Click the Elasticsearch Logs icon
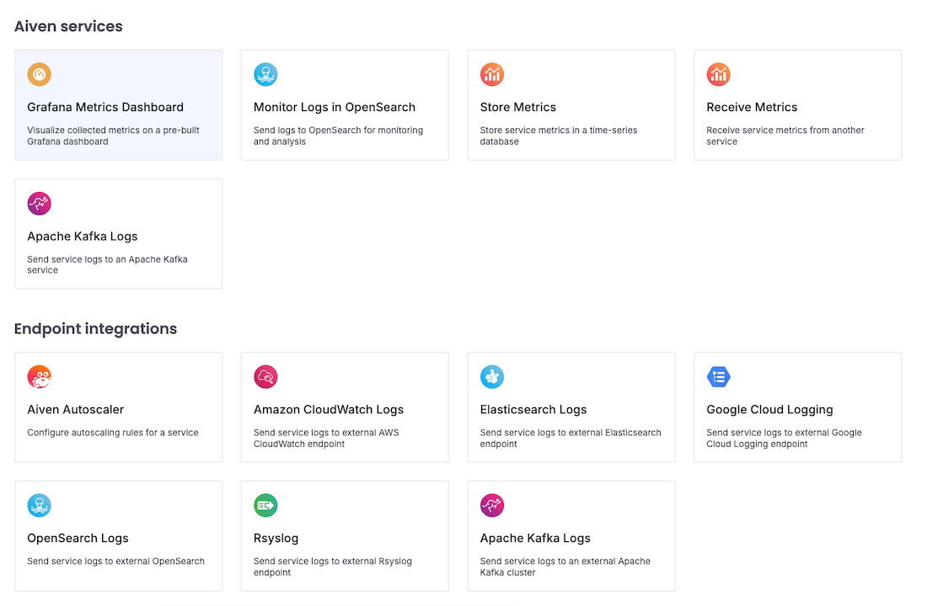This screenshot has width=938, height=606. [491, 376]
